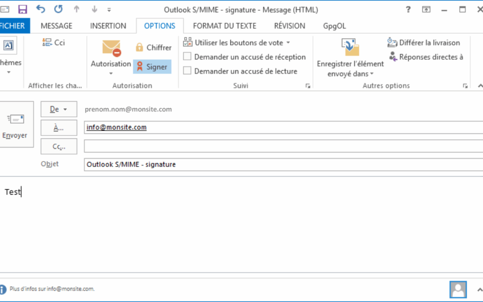Click the Objet subject field
Screen dimensions: 483x302
tap(284, 165)
